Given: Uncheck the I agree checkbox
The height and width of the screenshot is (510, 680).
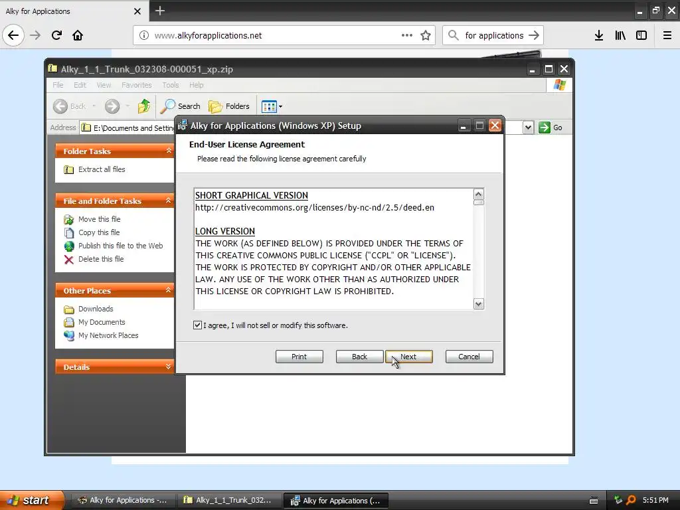Looking at the screenshot, I should pyautogui.click(x=197, y=325).
